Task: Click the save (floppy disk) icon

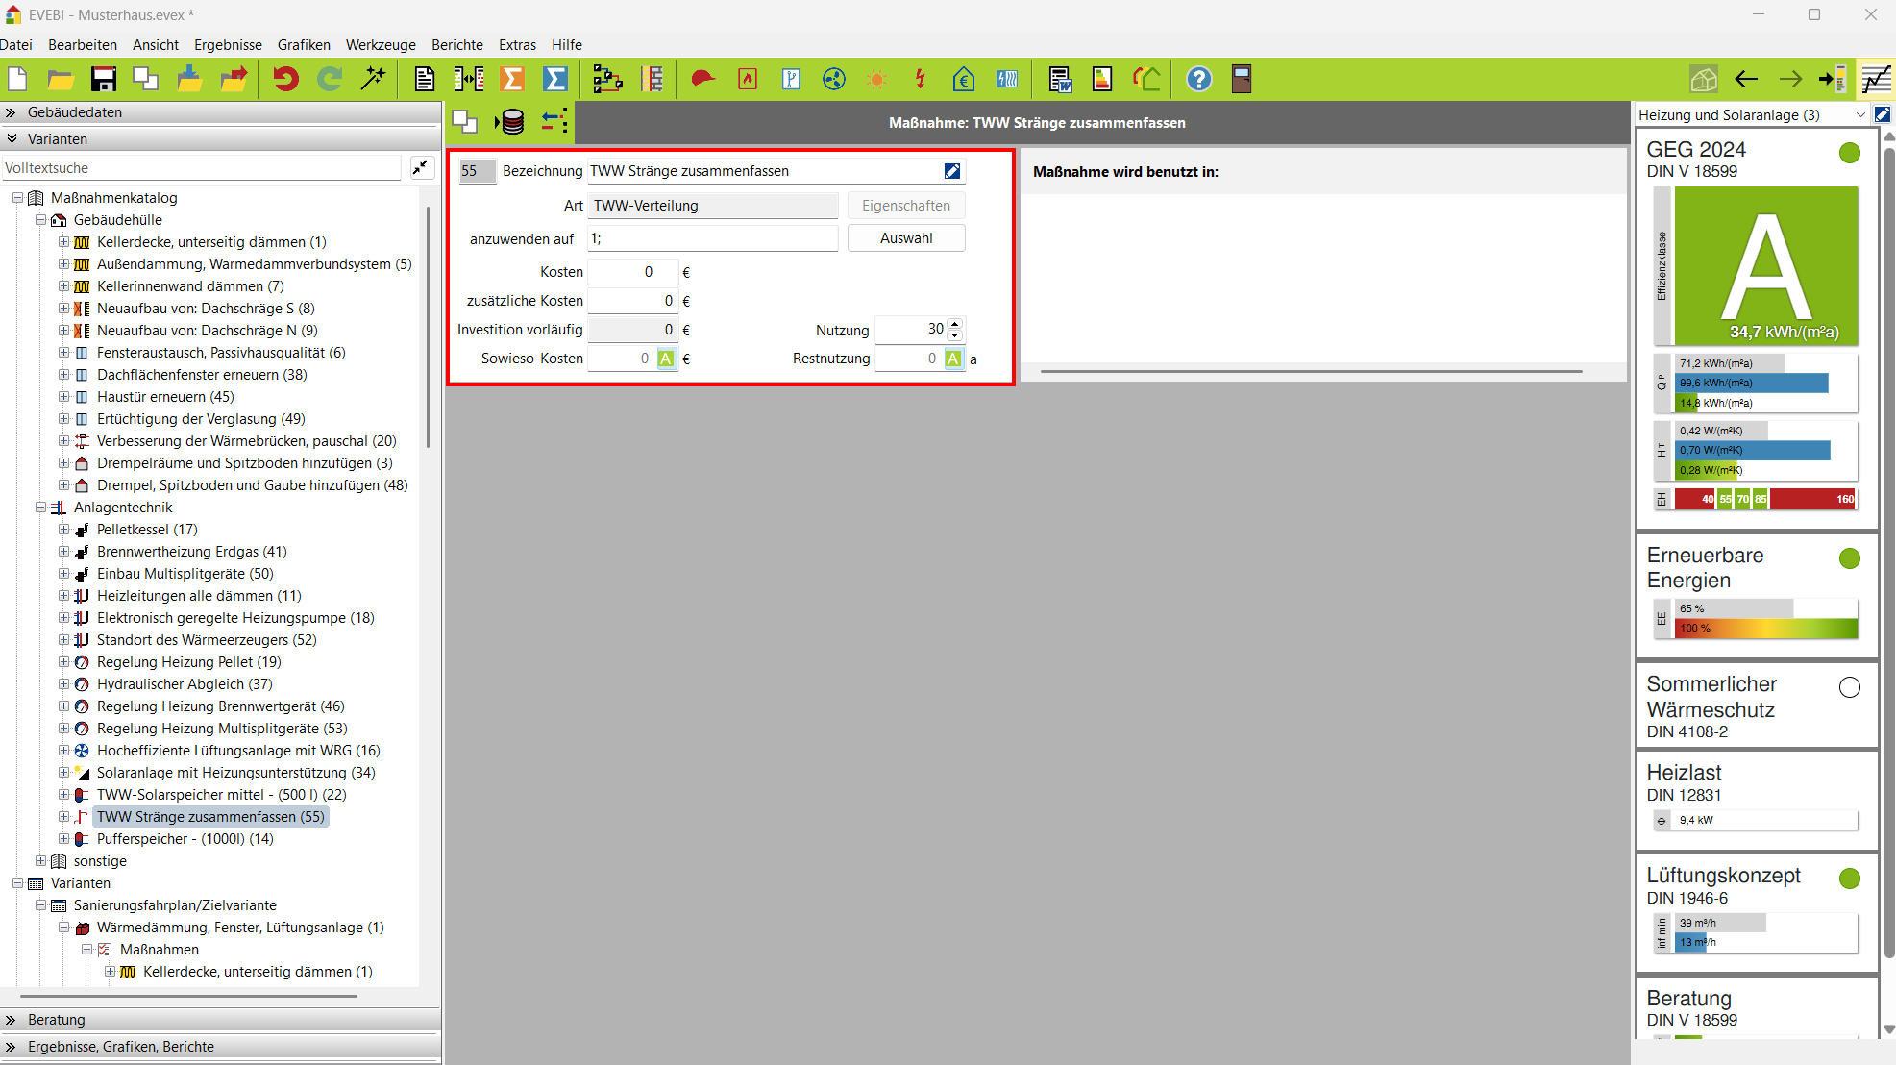Action: tap(103, 80)
